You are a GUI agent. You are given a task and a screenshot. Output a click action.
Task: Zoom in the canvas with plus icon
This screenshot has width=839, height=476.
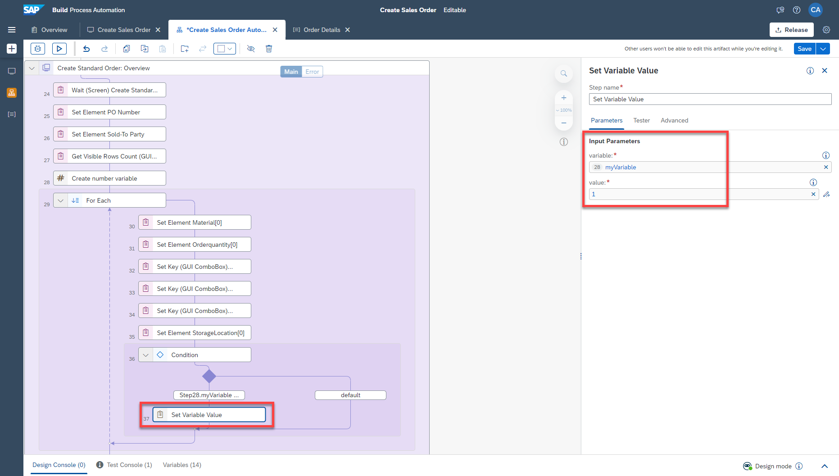click(x=563, y=98)
